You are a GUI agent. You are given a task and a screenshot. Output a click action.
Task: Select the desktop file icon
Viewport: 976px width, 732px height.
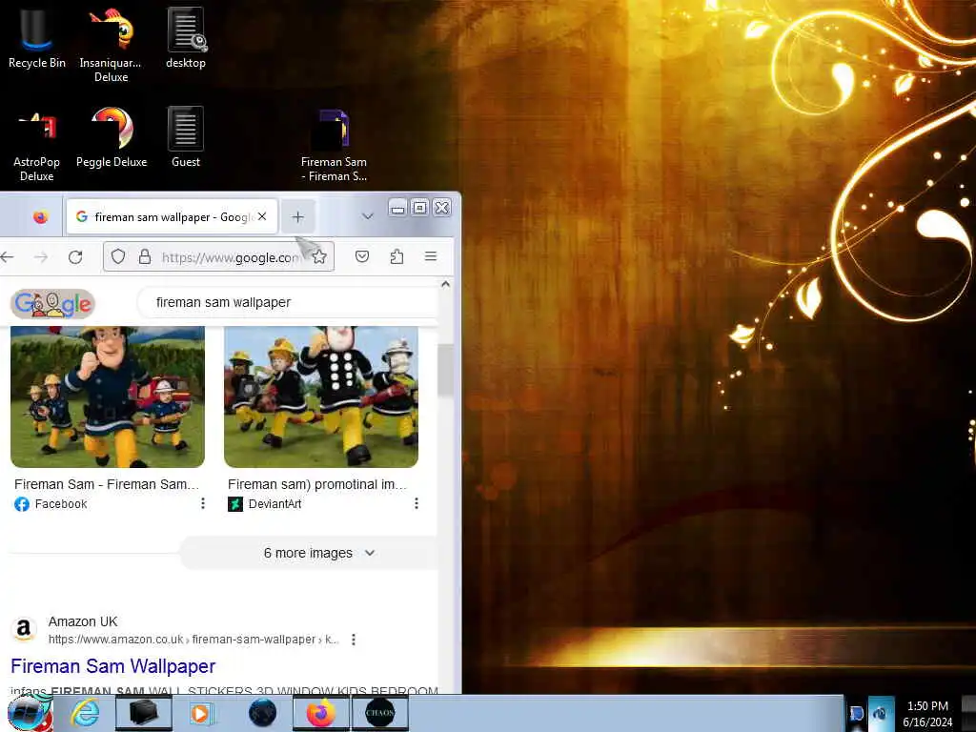pyautogui.click(x=186, y=37)
